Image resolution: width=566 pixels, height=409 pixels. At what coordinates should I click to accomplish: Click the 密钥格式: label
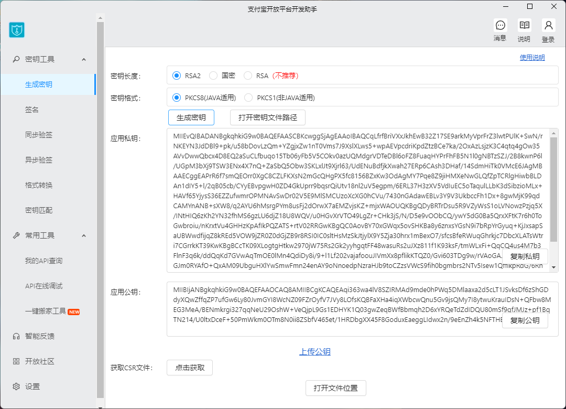[125, 98]
